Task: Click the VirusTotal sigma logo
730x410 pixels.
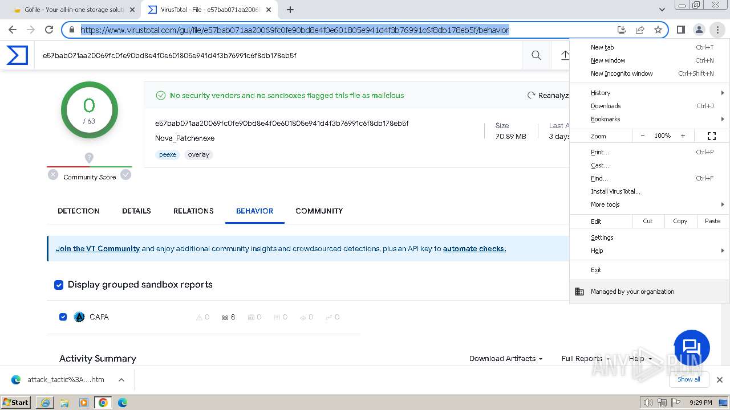Action: coord(17,55)
